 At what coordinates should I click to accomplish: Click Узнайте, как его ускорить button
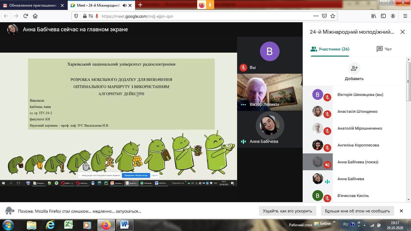pyautogui.click(x=287, y=211)
